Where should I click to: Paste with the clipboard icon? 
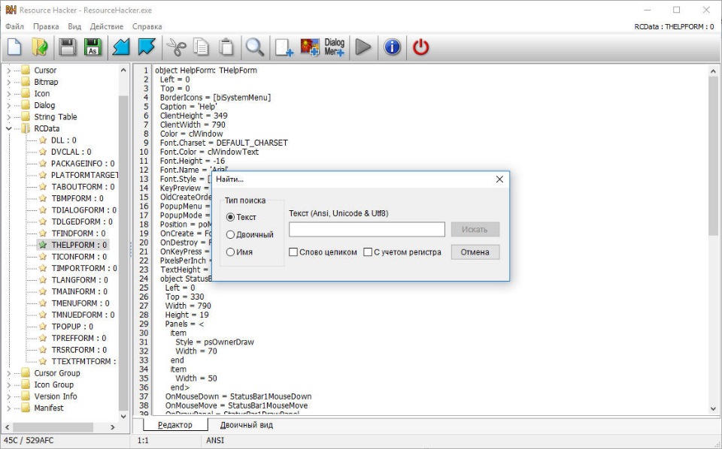click(226, 47)
